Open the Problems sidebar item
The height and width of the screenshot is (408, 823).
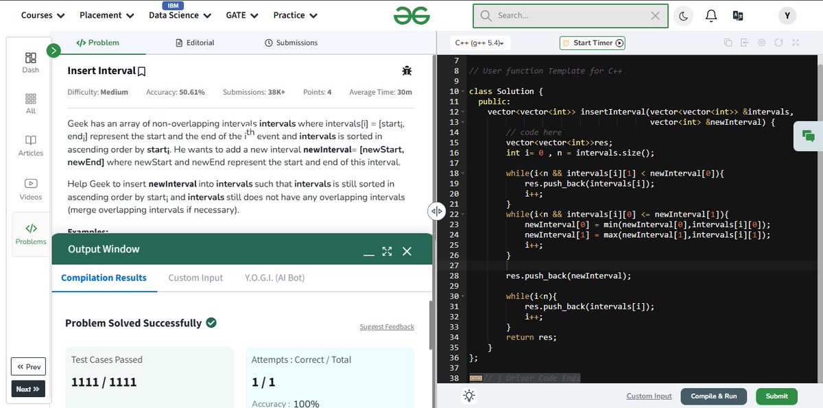tap(31, 234)
